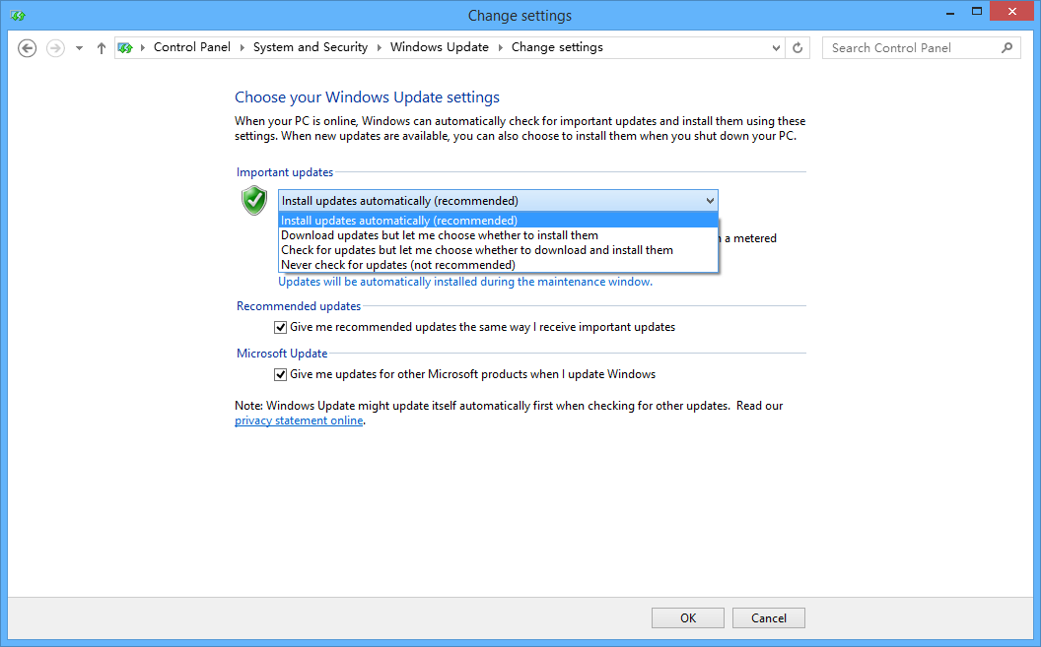
Task: Click the Windows Update icon in address bar
Action: (125, 47)
